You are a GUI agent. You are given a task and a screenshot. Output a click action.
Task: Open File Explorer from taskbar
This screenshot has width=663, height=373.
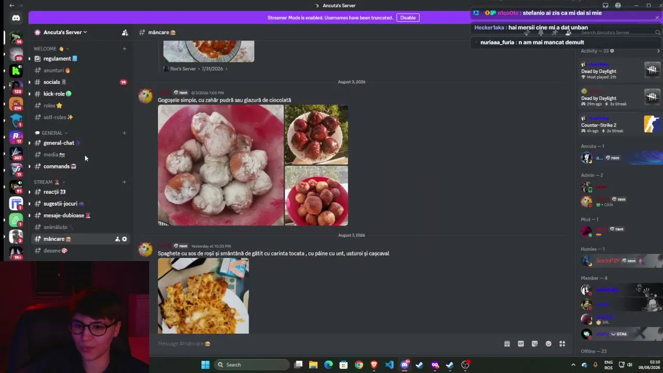(x=313, y=365)
